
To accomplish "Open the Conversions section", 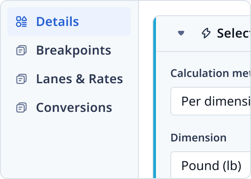I will pos(74,107).
